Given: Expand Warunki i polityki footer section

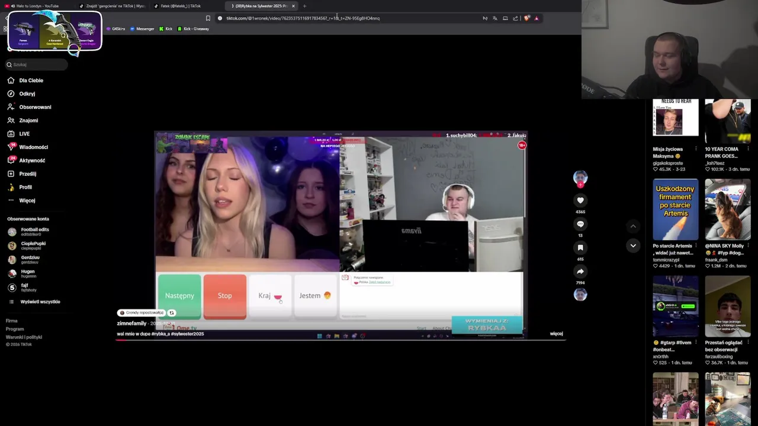Looking at the screenshot, I should click(x=24, y=337).
